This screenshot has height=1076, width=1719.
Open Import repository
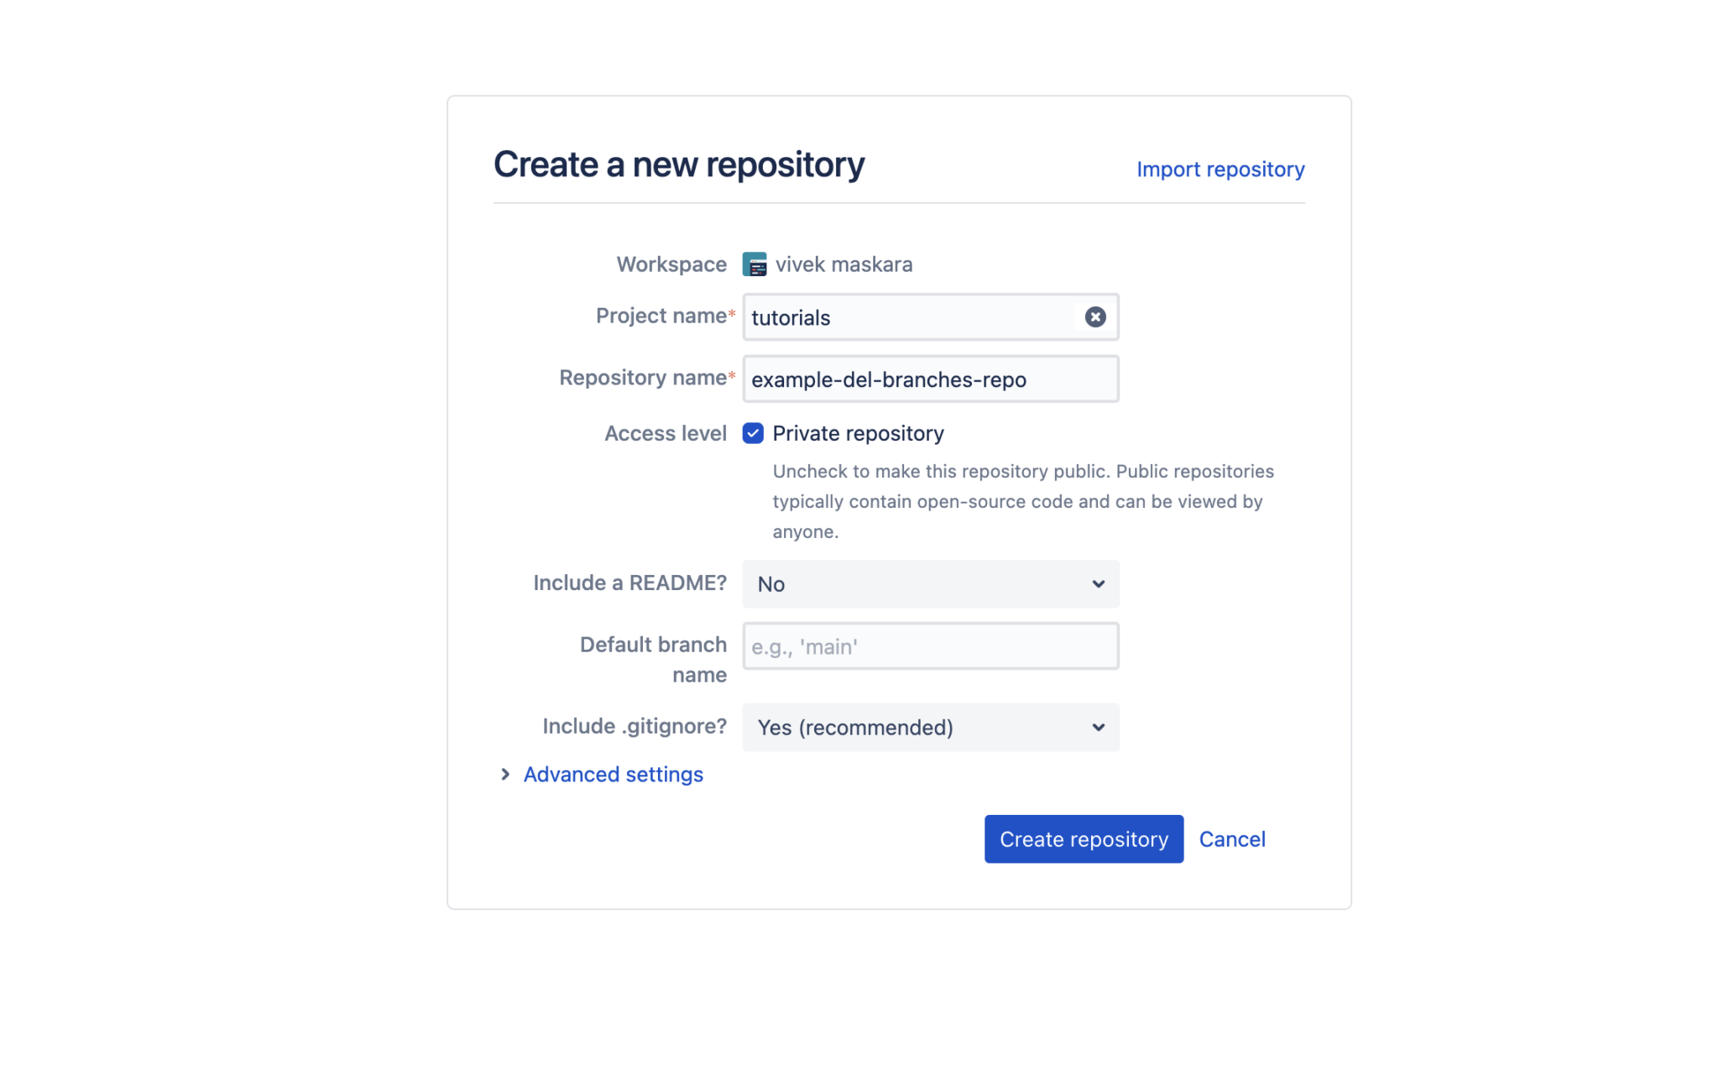[1220, 169]
